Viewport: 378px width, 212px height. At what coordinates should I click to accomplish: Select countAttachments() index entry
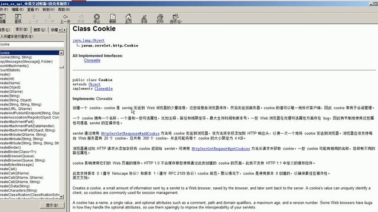[x=14, y=66]
